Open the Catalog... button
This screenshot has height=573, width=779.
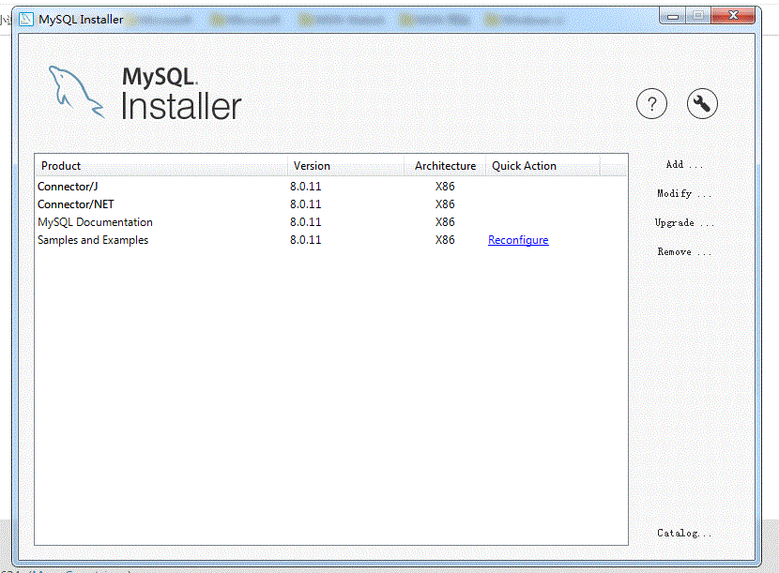coord(684,533)
